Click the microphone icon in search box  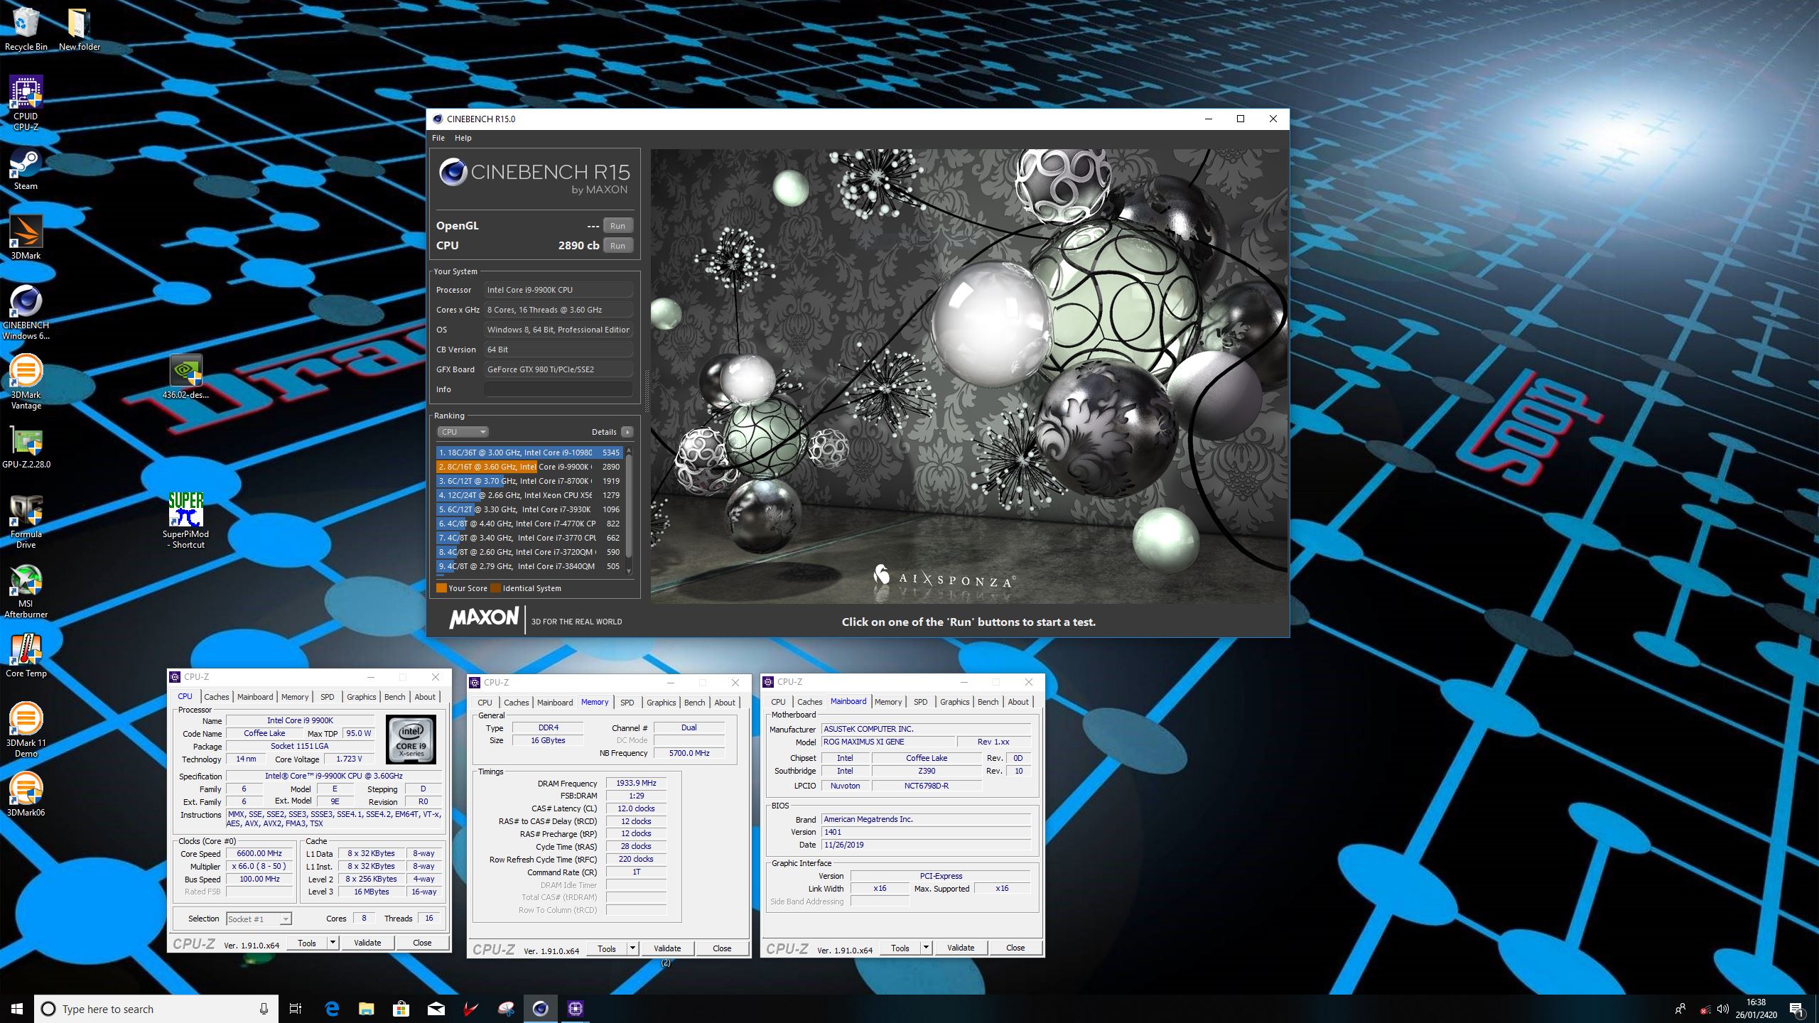click(x=264, y=1009)
